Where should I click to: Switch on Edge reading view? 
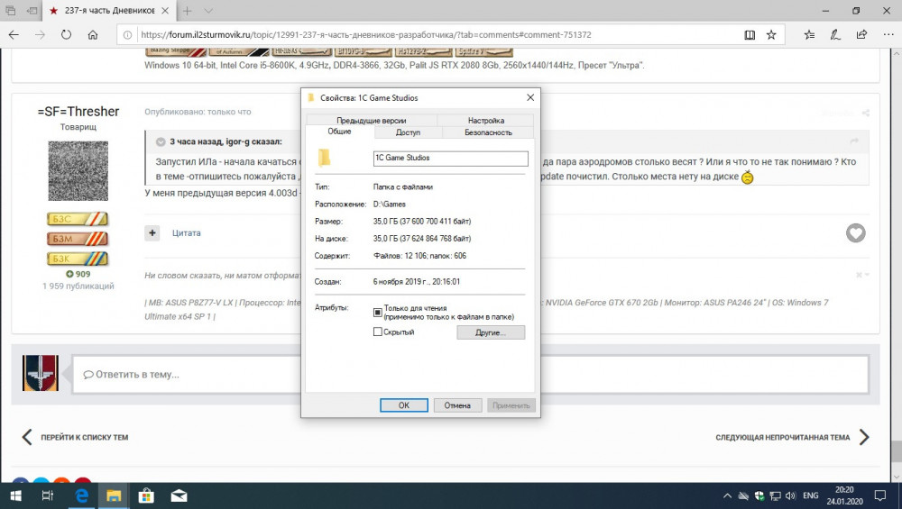[750, 35]
